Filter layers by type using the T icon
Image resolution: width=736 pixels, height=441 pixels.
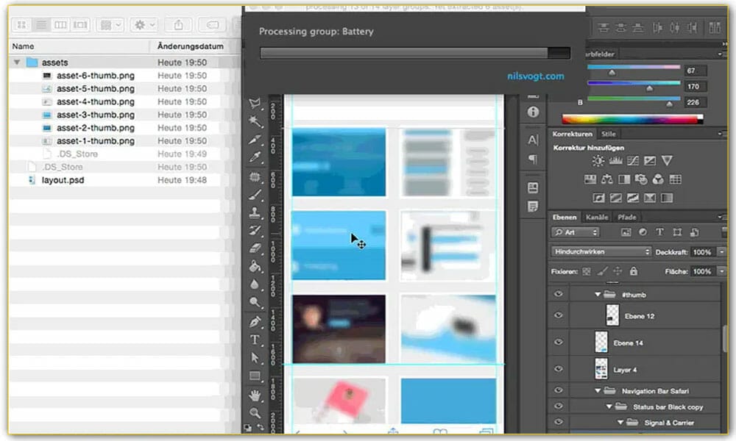tap(659, 232)
